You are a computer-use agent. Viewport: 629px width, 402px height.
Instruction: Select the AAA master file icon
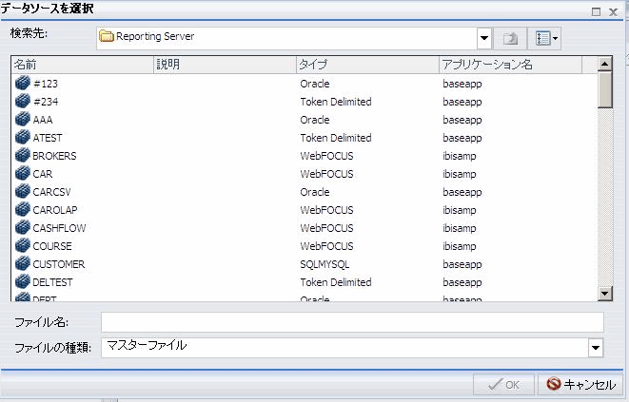tap(23, 119)
